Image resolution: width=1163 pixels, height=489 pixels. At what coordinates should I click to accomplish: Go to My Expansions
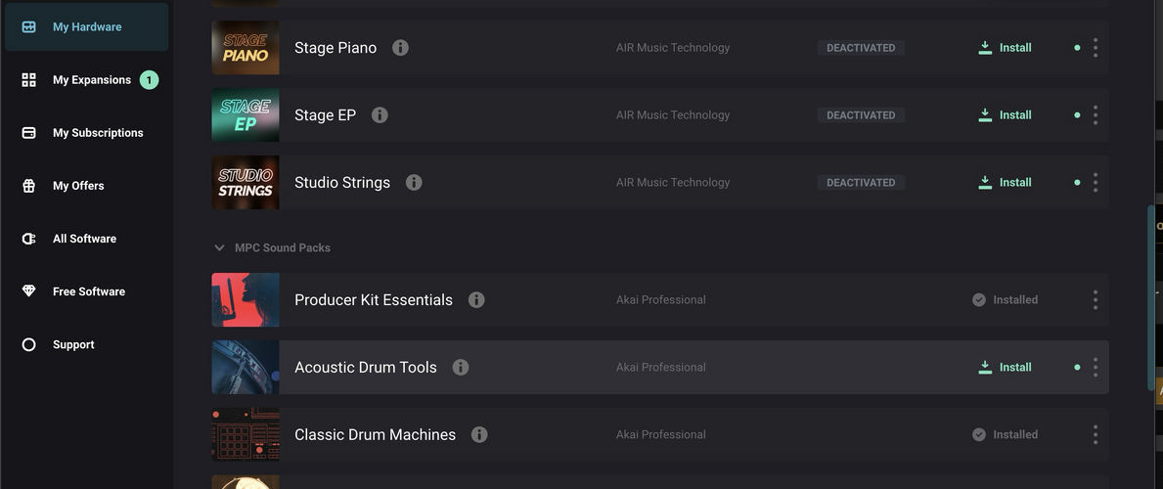[x=91, y=80]
